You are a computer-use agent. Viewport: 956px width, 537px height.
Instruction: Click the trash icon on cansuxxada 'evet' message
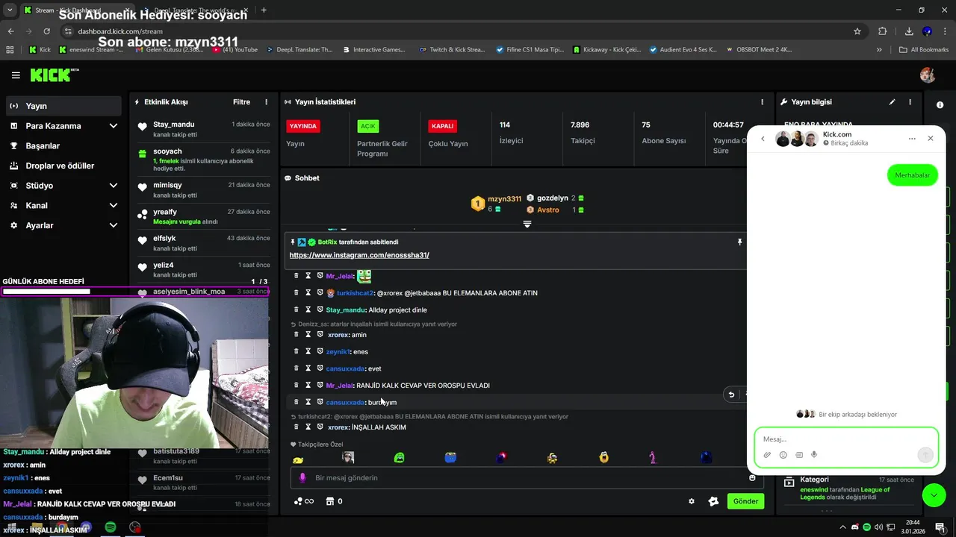click(x=296, y=368)
